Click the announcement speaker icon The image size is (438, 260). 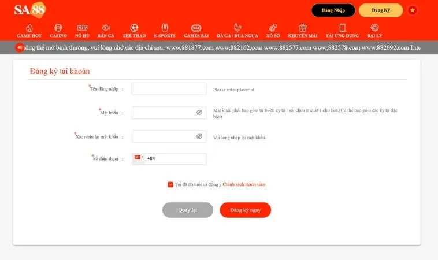coord(19,47)
